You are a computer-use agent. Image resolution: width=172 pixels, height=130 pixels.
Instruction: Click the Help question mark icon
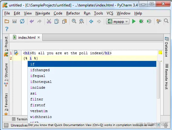[x=7, y=29]
